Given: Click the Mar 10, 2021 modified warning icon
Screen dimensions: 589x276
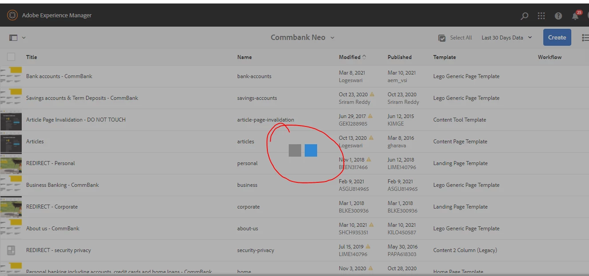Looking at the screenshot, I should [371, 225].
